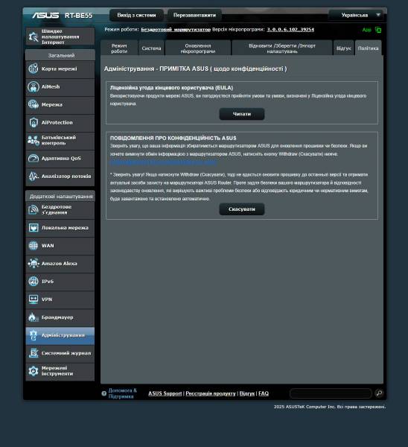Screen dimensions: 408x447
Task: Open Amazon Alexa icon
Action: pyautogui.click(x=34, y=264)
